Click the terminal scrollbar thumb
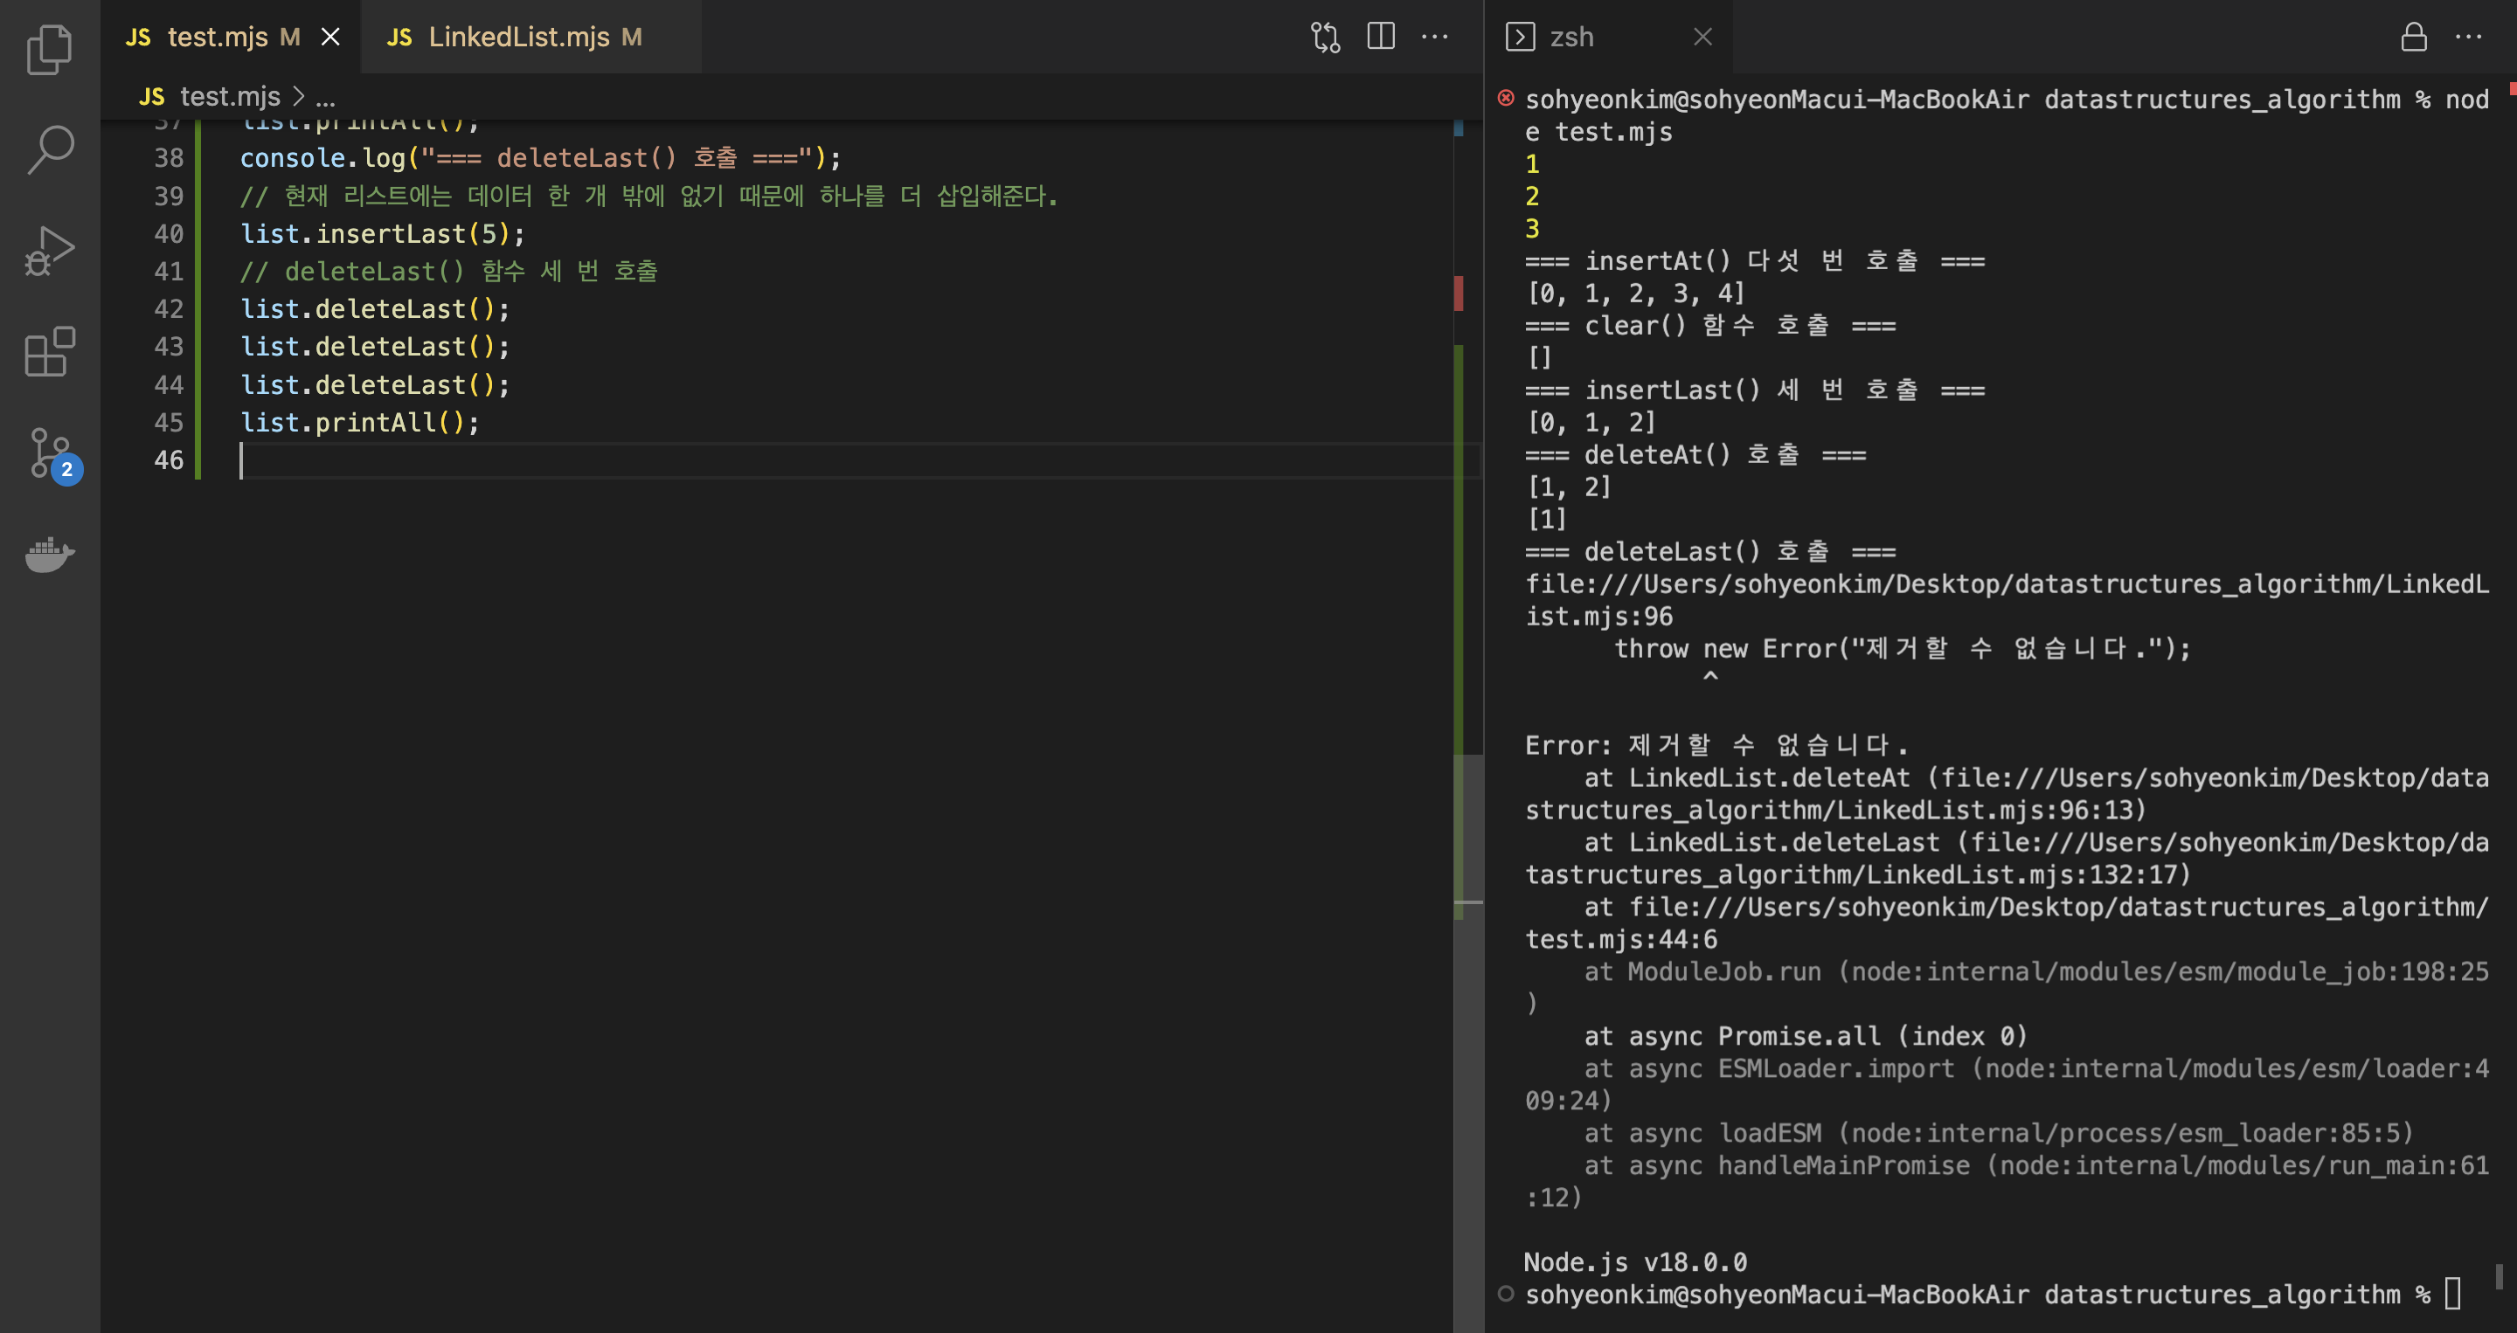Image resolution: width=2517 pixels, height=1333 pixels. click(2499, 1274)
